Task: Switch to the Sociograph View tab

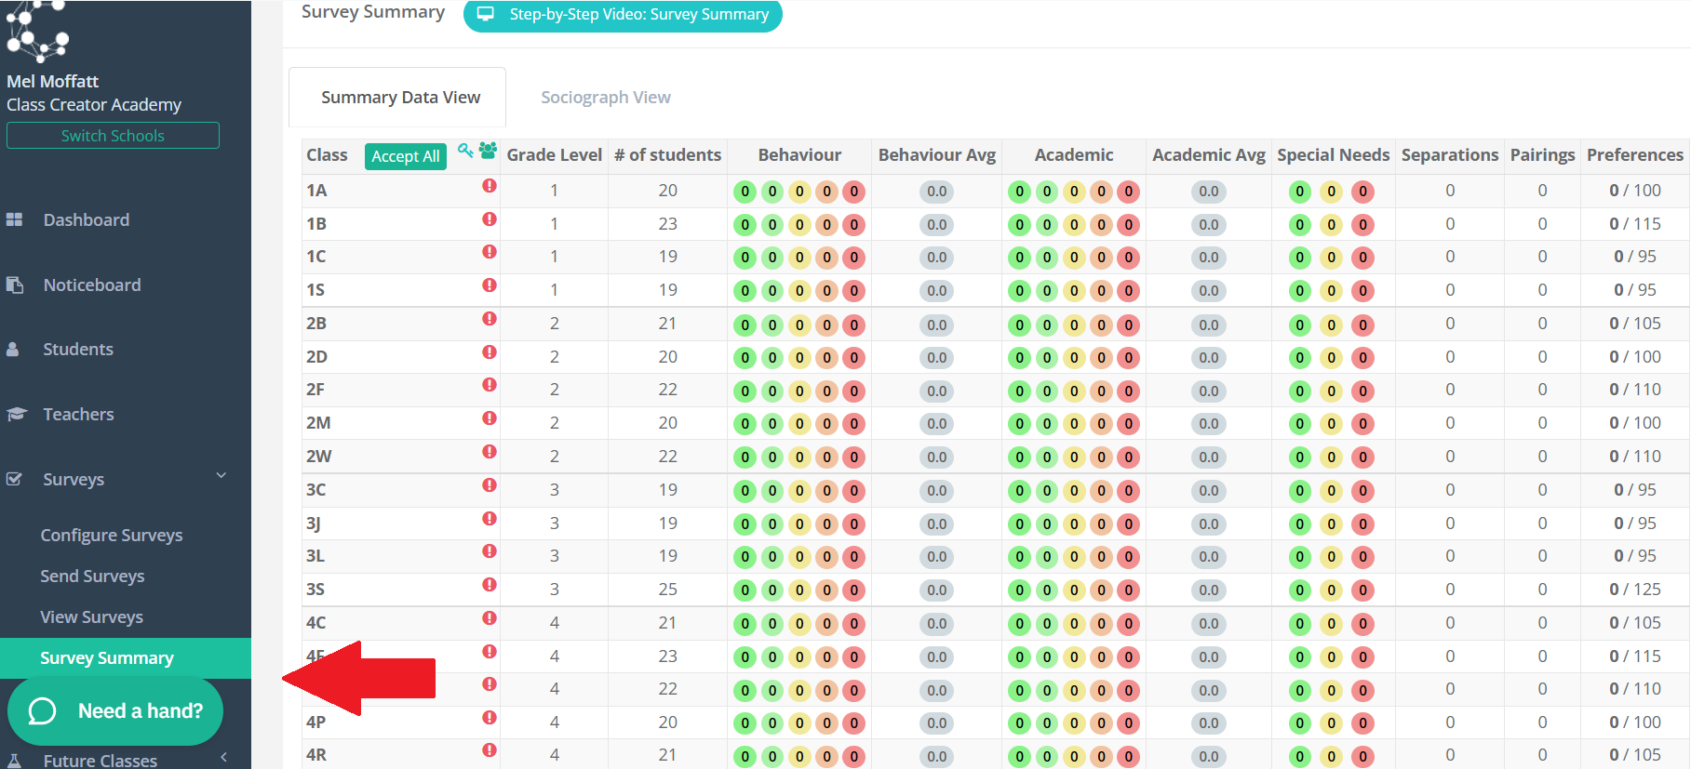Action: 606,98
